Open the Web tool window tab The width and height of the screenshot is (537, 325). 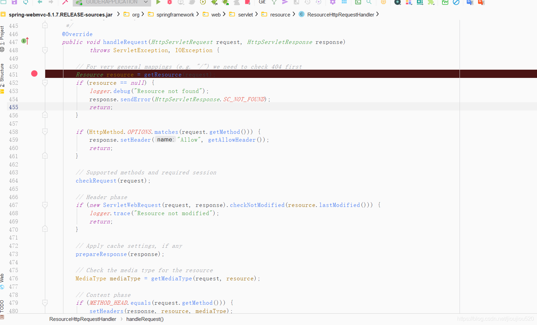(x=2, y=278)
